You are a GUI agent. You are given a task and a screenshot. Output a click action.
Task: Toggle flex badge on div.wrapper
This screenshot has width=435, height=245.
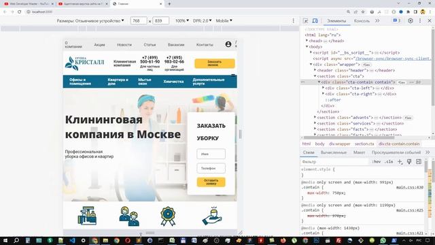366,65
